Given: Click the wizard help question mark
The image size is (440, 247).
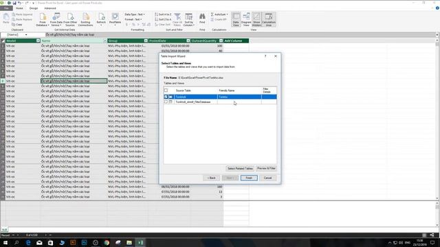Looking at the screenshot, I should click(265, 56).
